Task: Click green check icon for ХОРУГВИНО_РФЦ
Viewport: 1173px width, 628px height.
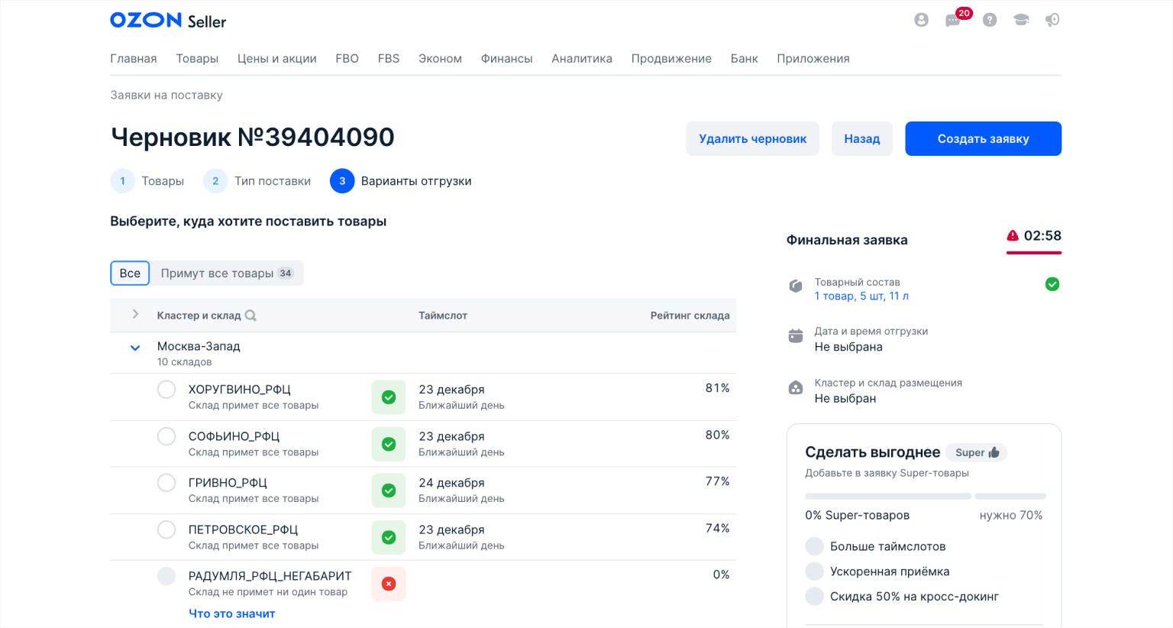Action: pyautogui.click(x=389, y=397)
